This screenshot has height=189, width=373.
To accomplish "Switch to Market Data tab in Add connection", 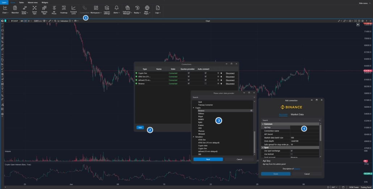I will point(297,115).
